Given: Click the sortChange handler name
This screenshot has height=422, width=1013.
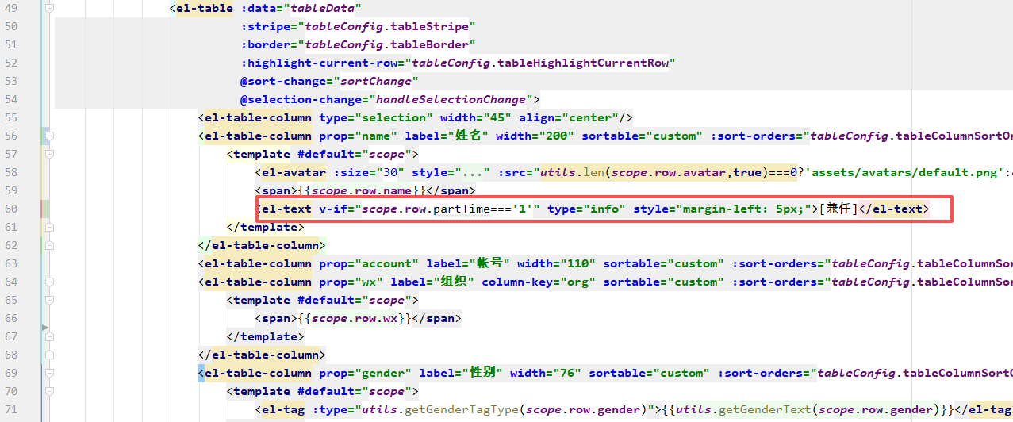Looking at the screenshot, I should coord(376,82).
